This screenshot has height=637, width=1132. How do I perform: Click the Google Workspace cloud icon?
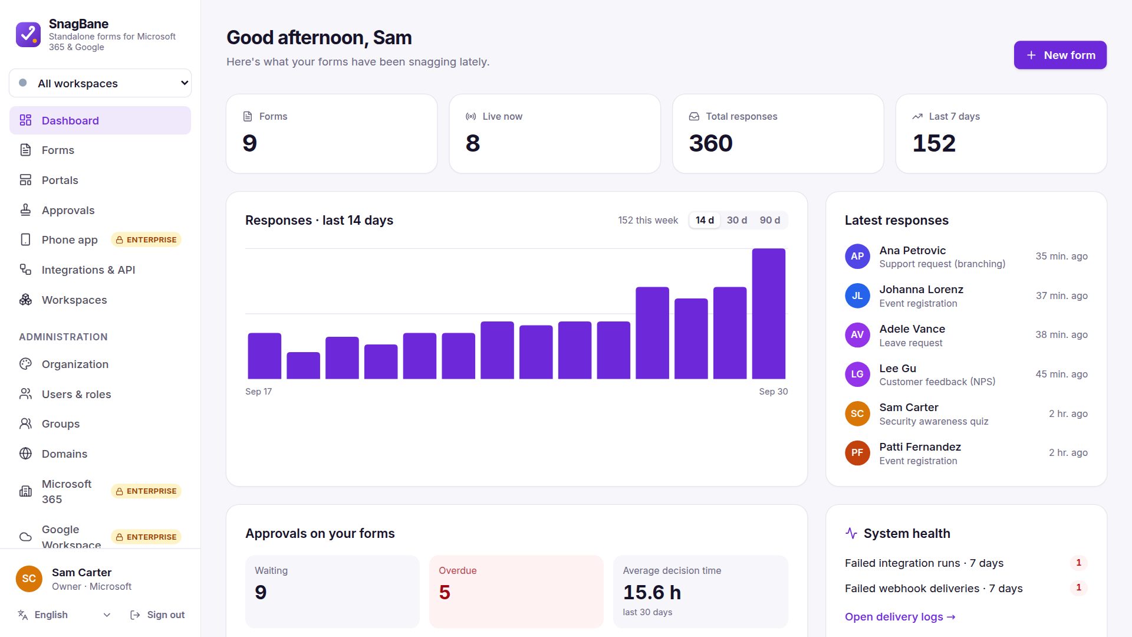(x=25, y=537)
